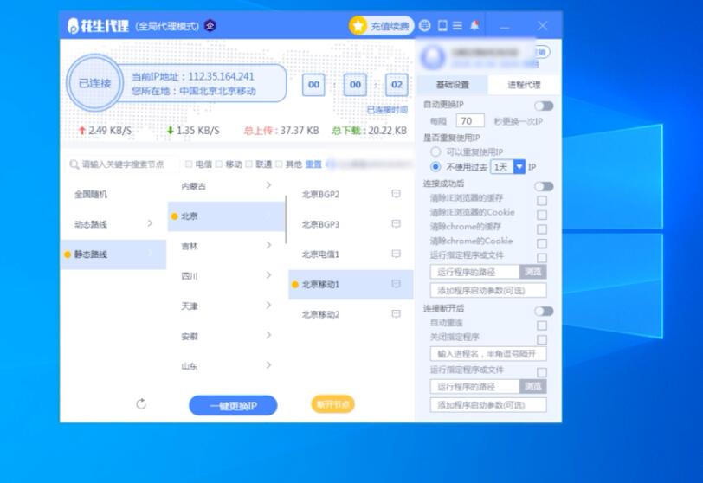Select 静态路线 route category

(x=113, y=254)
